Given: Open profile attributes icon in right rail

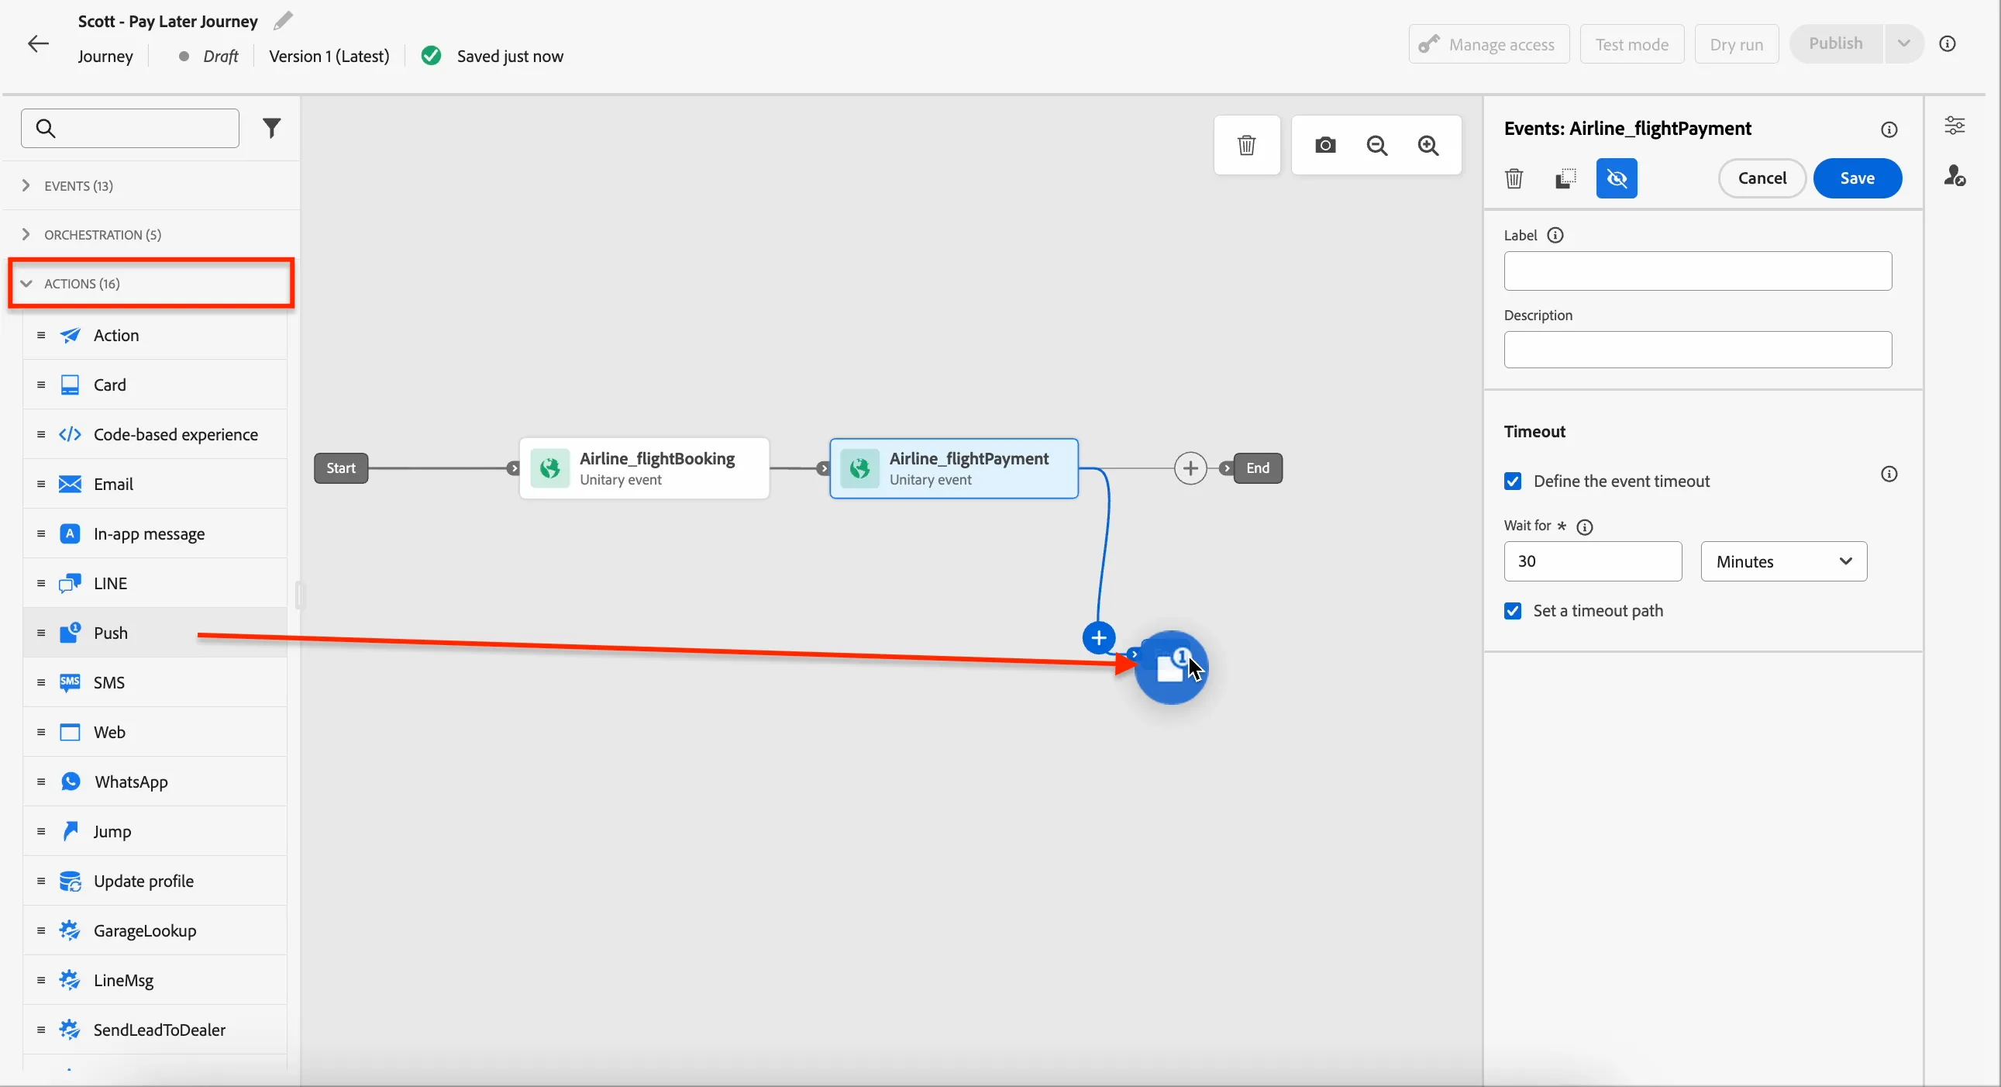Looking at the screenshot, I should point(1955,175).
